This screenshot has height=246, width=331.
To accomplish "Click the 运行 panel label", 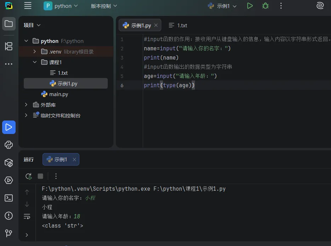I will coord(29,160).
